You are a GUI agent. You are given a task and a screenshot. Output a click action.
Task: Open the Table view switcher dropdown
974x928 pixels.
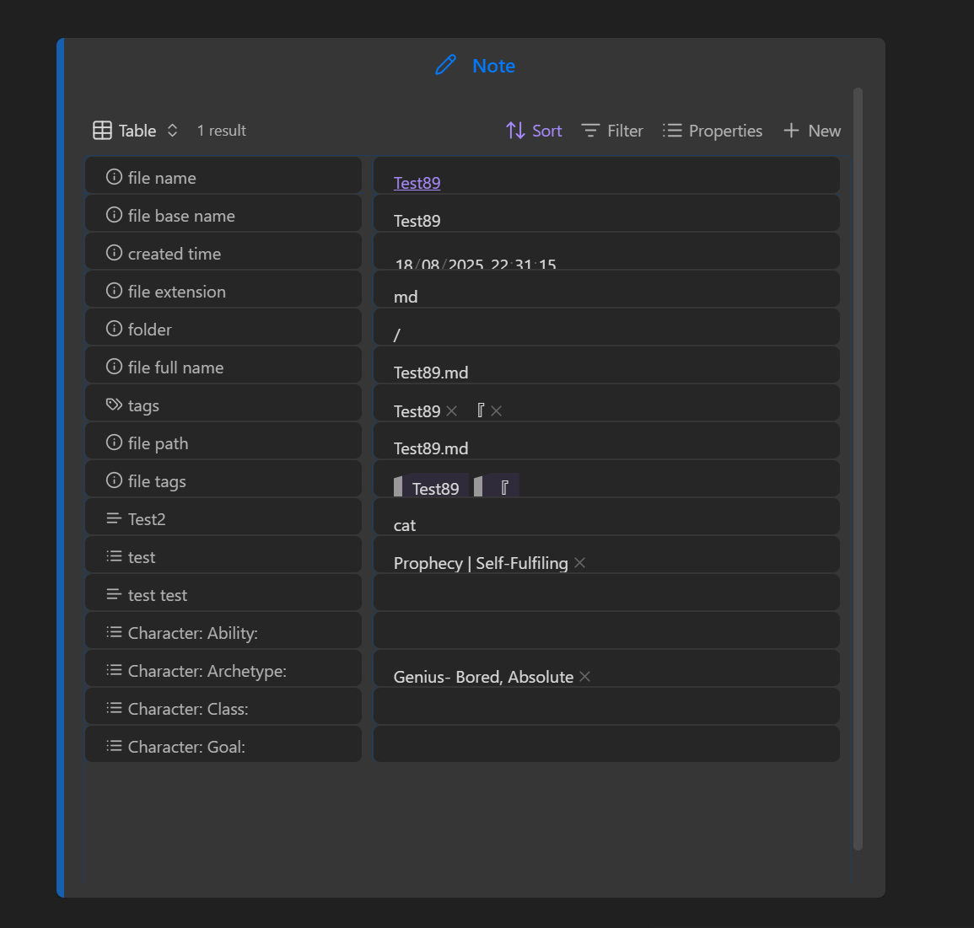[x=136, y=131]
